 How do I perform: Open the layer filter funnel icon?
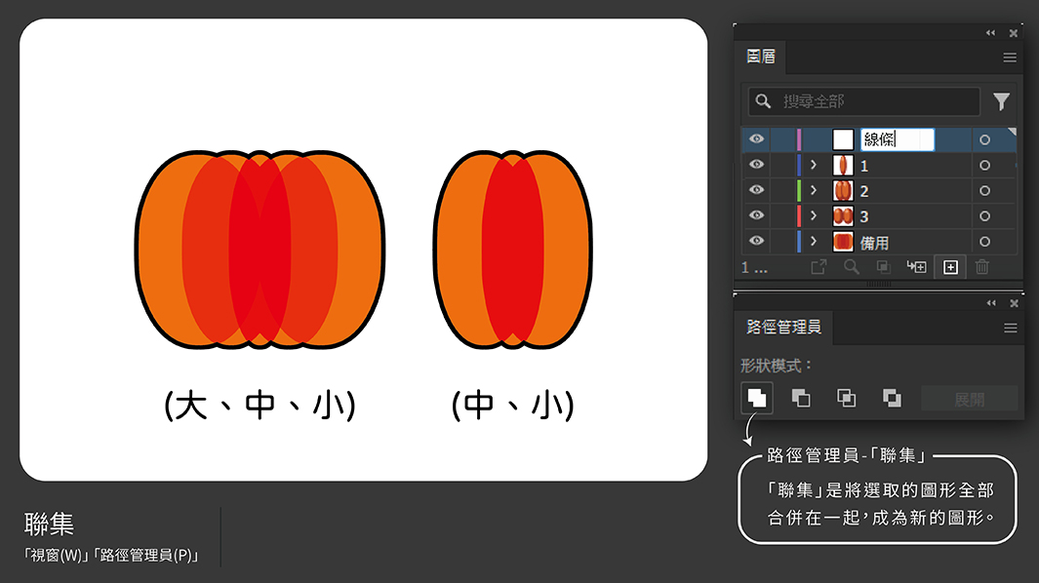coord(1001,101)
